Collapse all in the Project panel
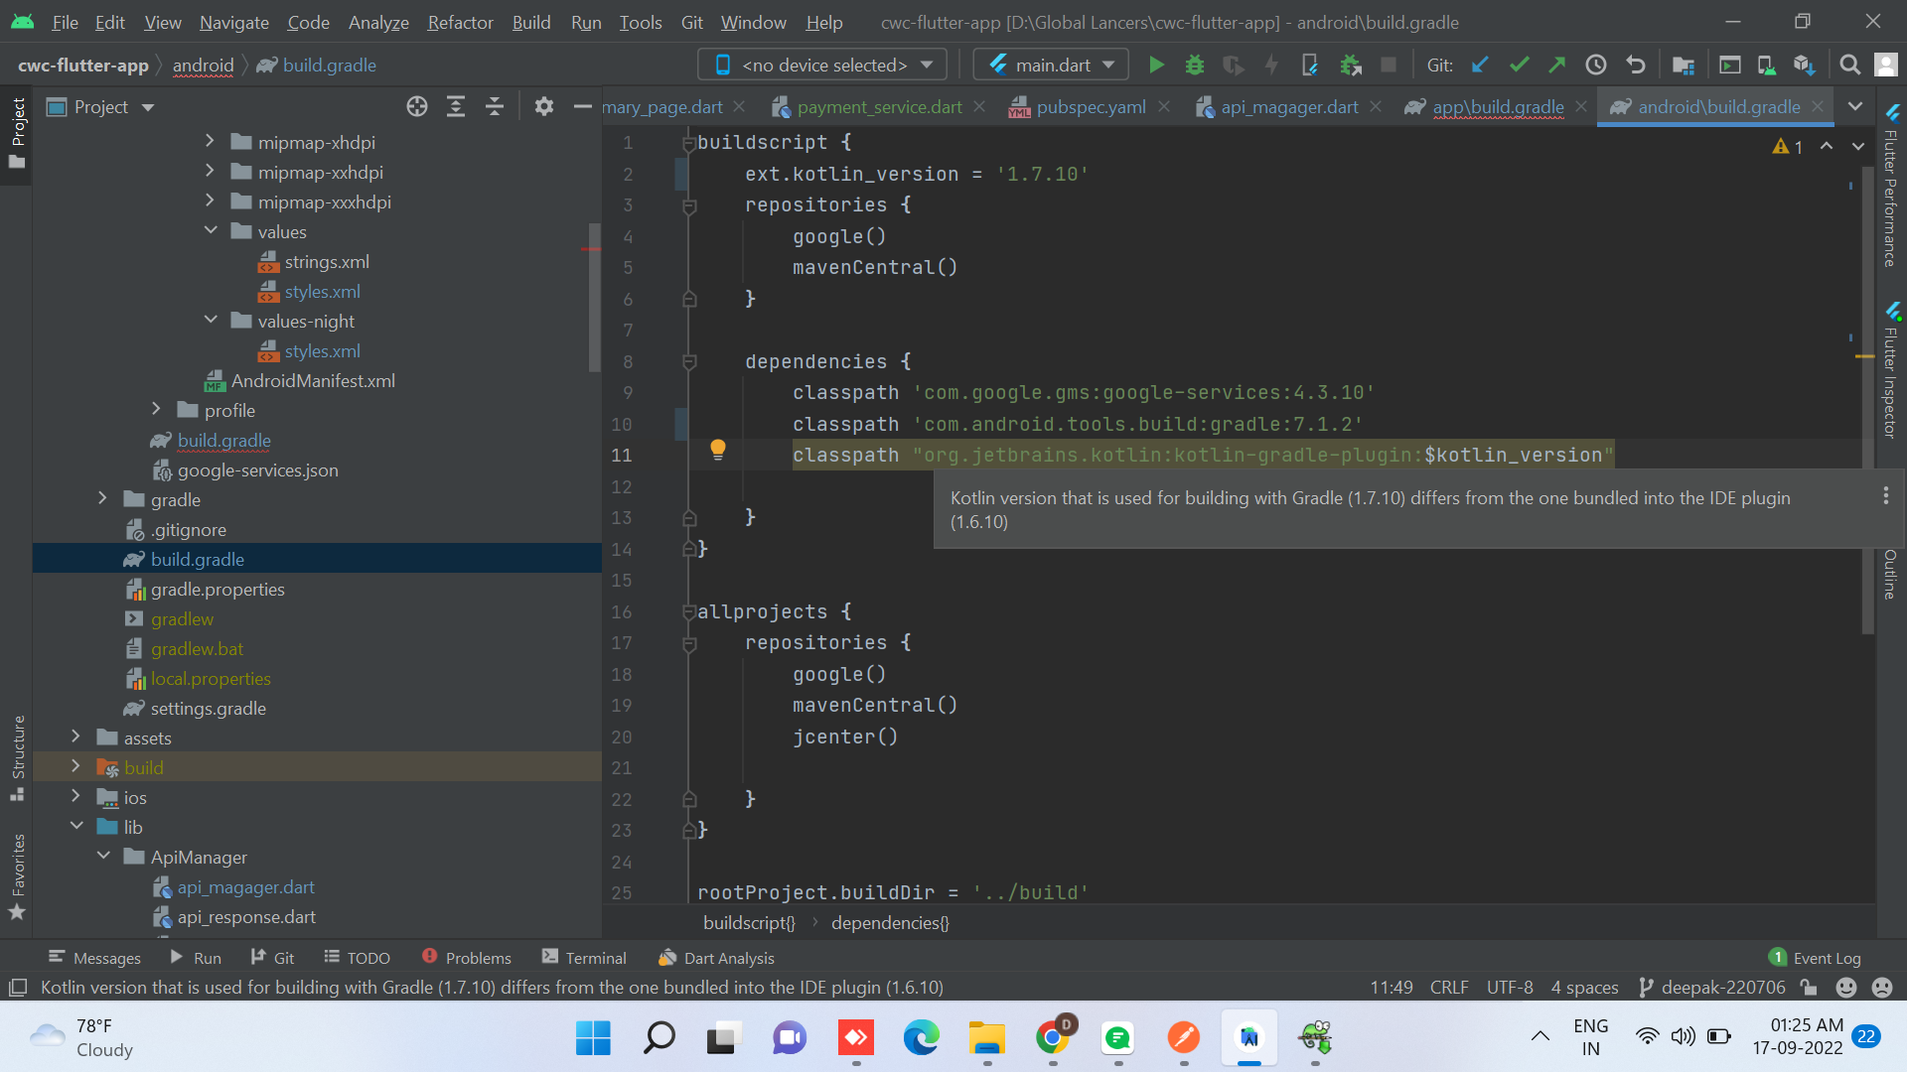 click(495, 106)
